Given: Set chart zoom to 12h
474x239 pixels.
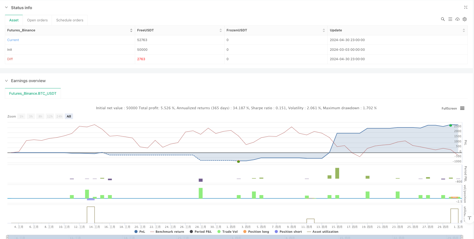Looking at the screenshot, I should pos(50,116).
